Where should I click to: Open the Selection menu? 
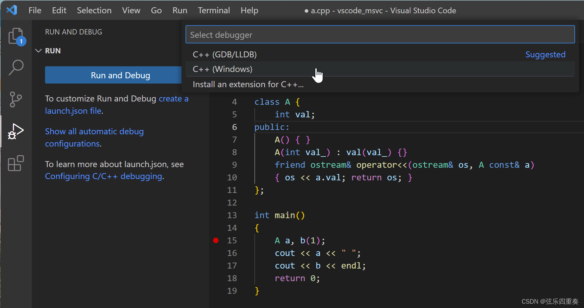[94, 10]
